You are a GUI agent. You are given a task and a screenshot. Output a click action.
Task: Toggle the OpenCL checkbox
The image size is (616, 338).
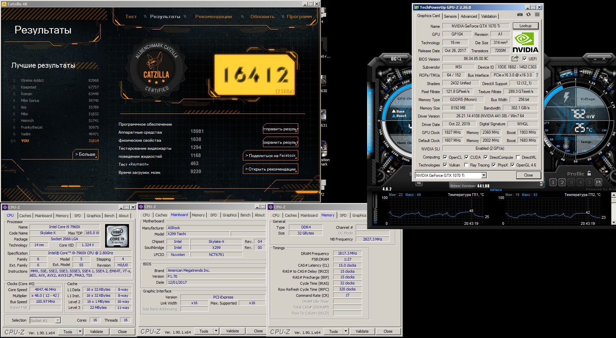[x=445, y=157]
